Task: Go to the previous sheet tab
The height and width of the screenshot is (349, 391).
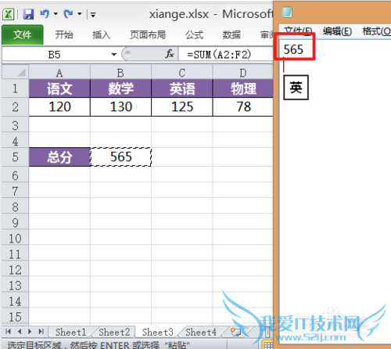Action: pos(20,332)
